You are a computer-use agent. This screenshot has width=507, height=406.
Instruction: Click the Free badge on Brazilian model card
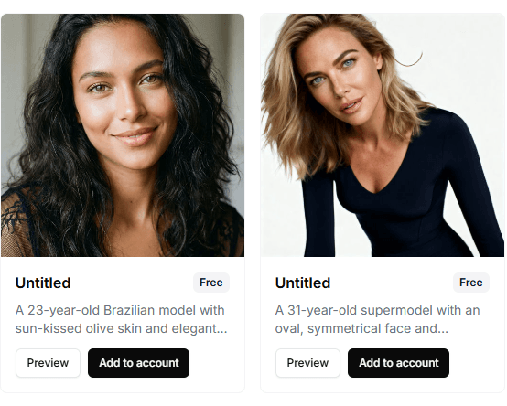tap(211, 283)
